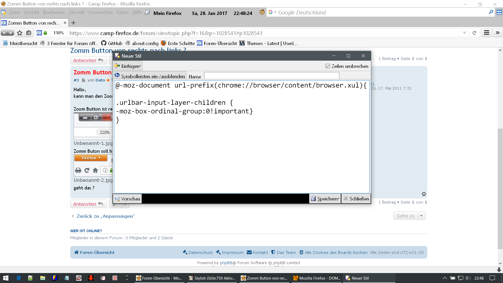
Task: Click the toolbar overflow chevron icon
Action: 497,33
